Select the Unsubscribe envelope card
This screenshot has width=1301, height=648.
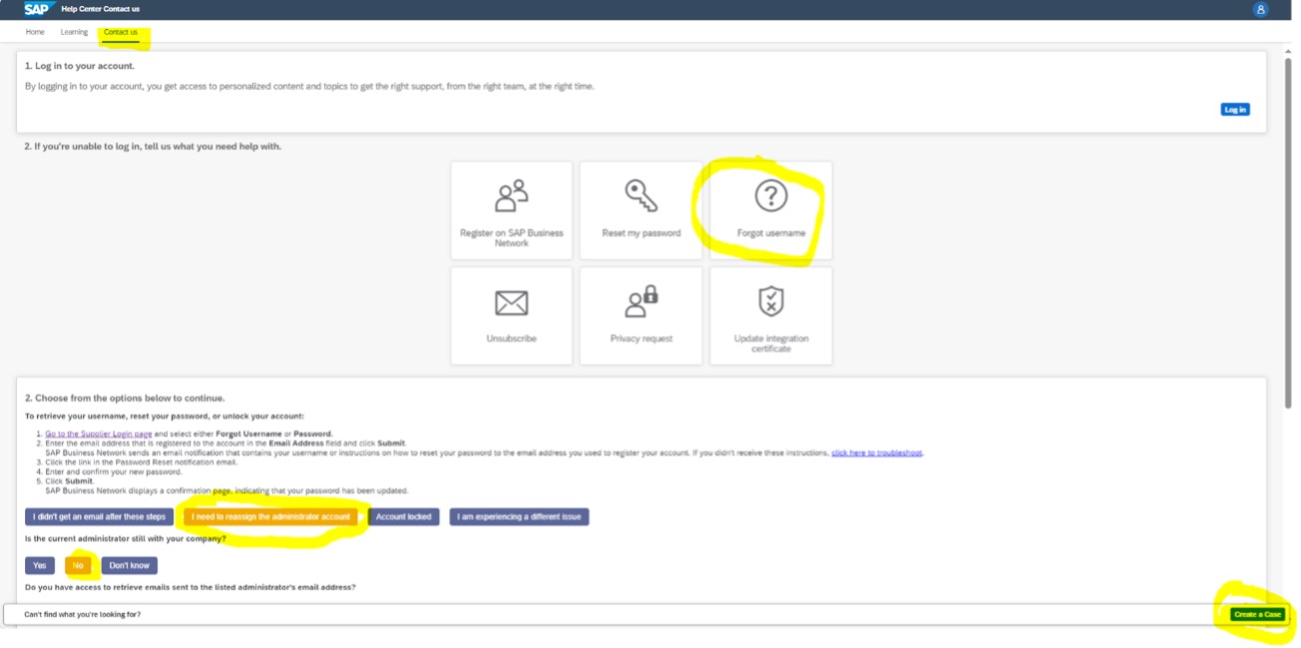512,316
